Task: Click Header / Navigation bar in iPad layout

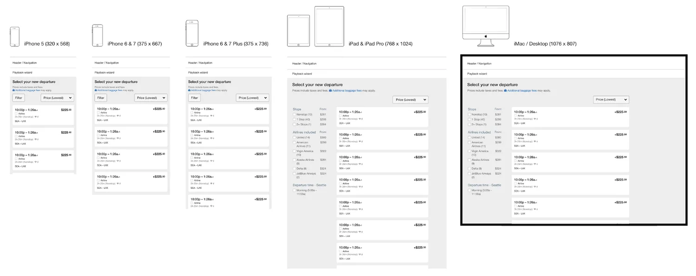Action: coord(367,64)
